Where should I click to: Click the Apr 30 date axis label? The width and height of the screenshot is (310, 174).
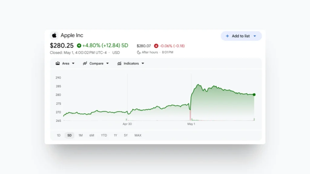point(127,124)
